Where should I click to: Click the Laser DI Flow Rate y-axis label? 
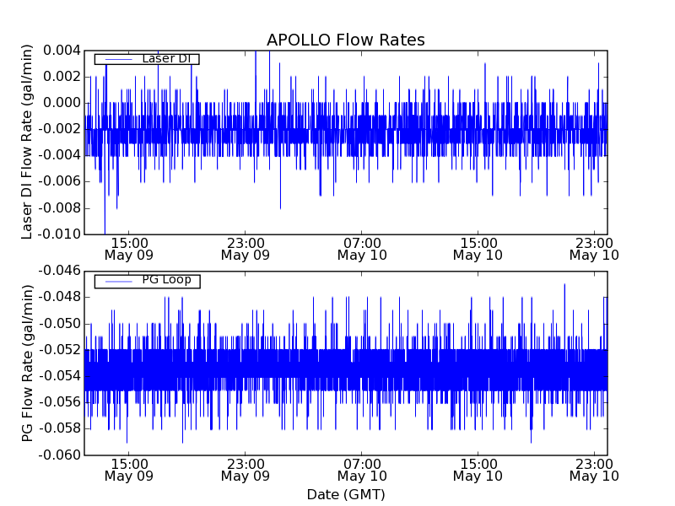pos(28,143)
